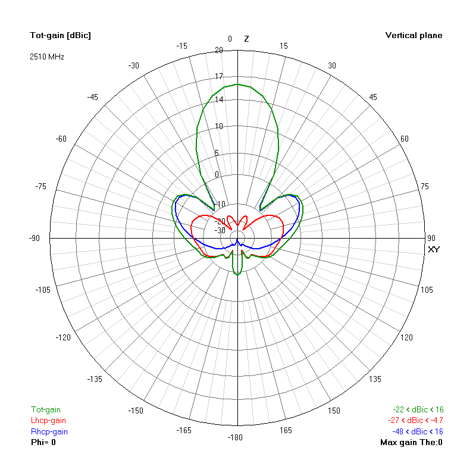Select the "17" gain ring label

[219, 76]
